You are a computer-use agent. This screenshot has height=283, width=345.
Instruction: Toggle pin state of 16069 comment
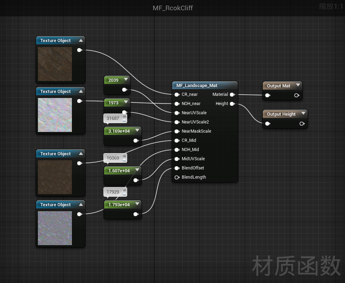(x=124, y=156)
